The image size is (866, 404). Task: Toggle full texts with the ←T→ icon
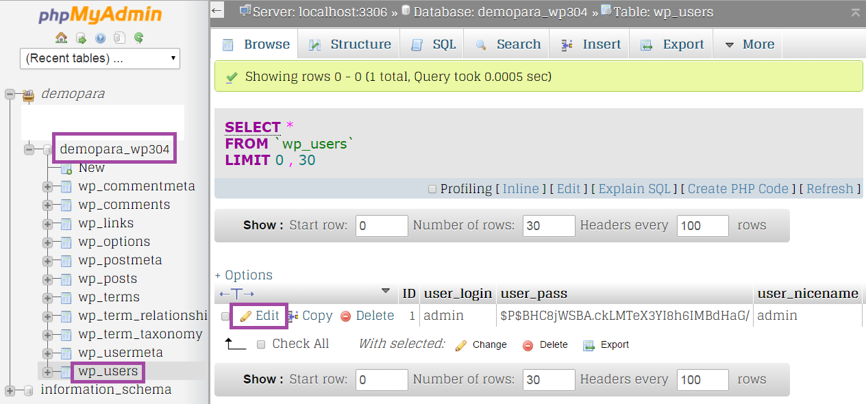coord(237,294)
